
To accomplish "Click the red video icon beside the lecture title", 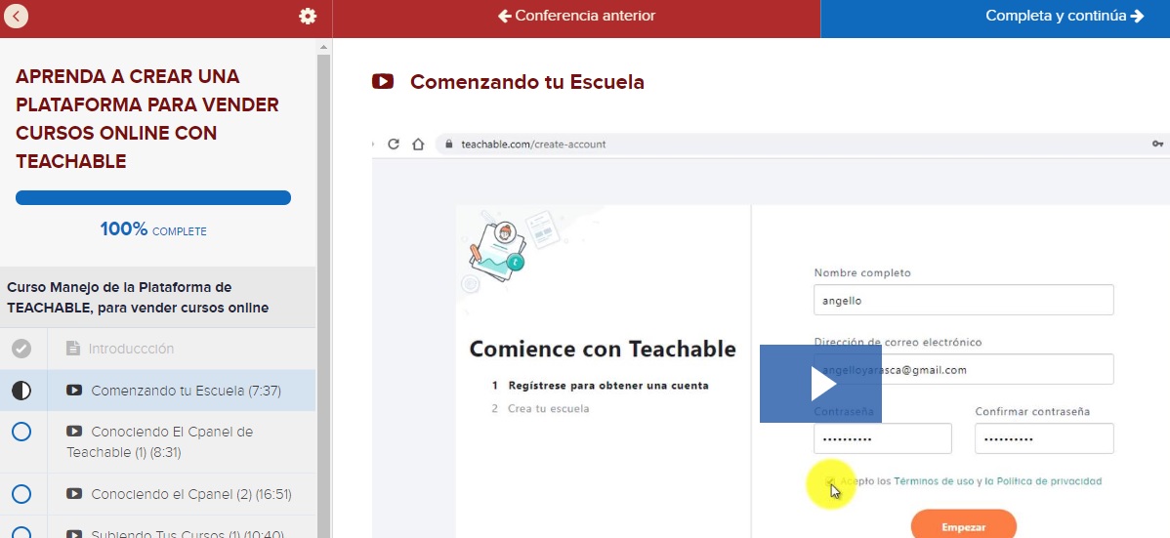I will click(383, 81).
